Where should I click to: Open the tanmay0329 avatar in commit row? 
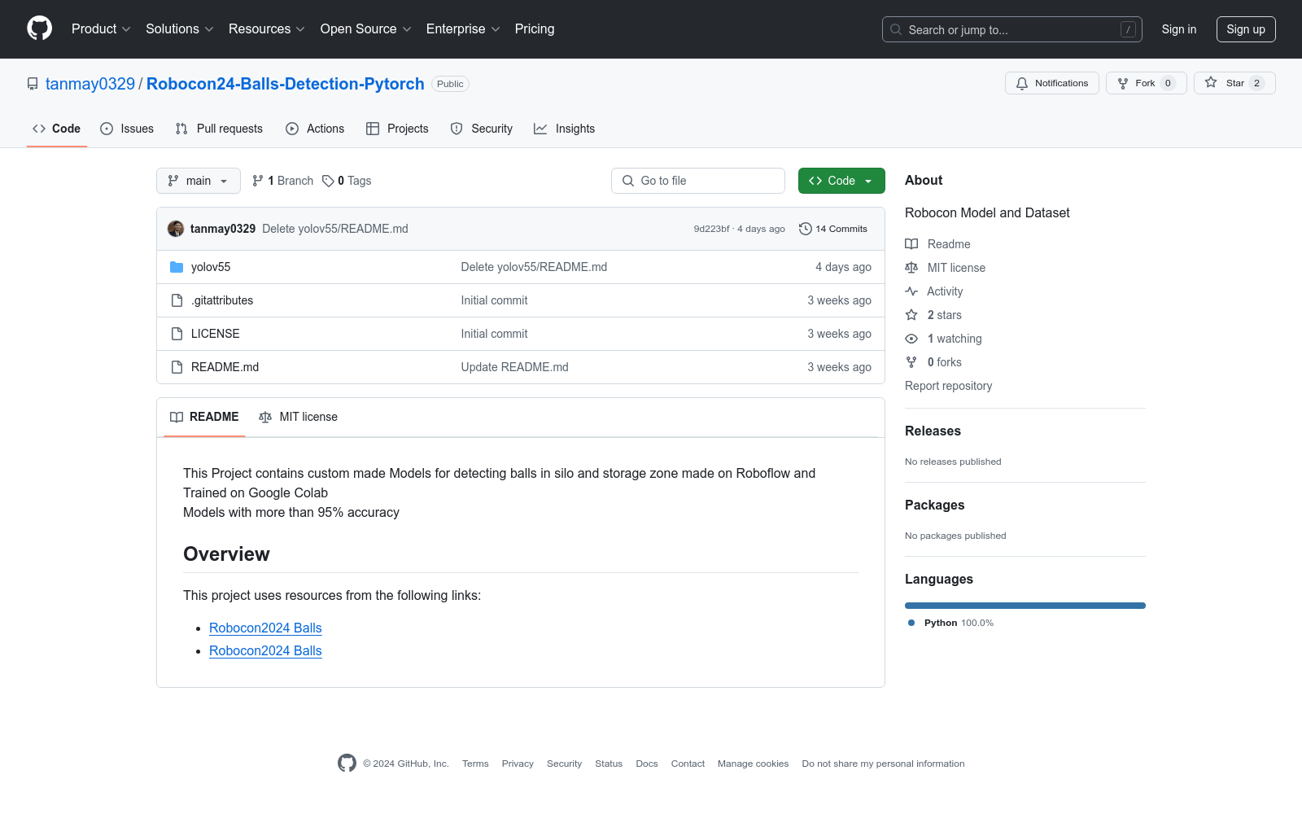(176, 229)
